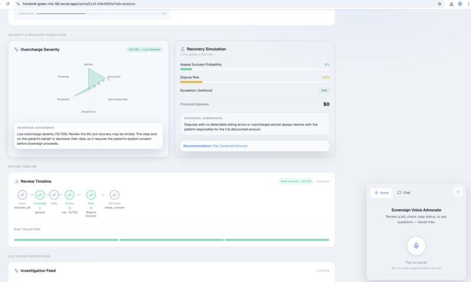This screenshot has width=471, height=282.
Task: Select the Coverage step checkmark circle
Action: [x=40, y=194]
